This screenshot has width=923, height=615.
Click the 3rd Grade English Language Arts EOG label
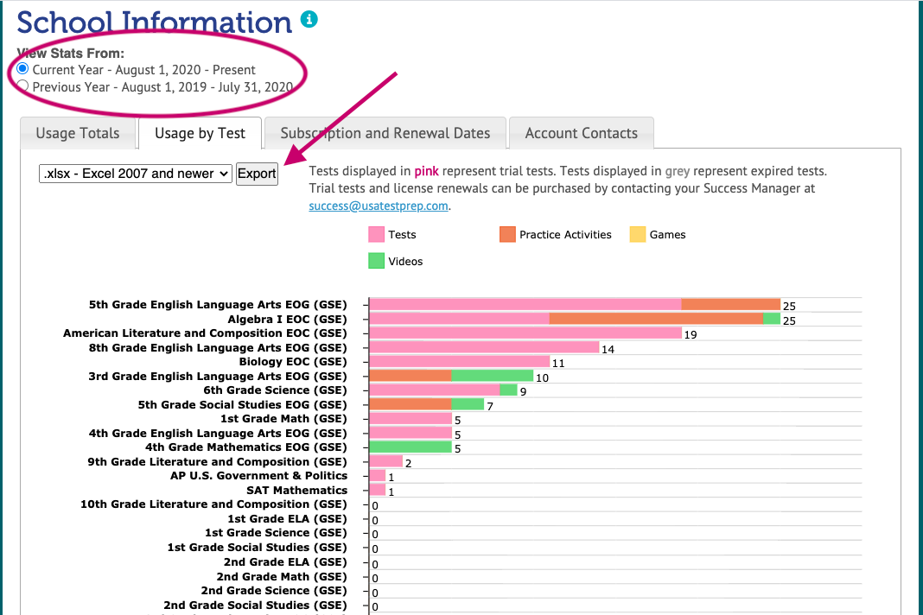pyautogui.click(x=218, y=376)
